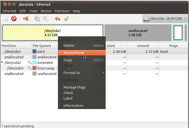Select the unallocated row below /dev/sda5
The image size is (189, 128).
click(94, 74)
